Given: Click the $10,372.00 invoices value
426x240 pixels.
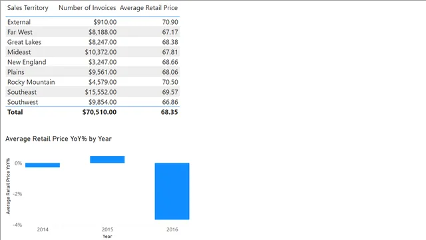Looking at the screenshot, I should 101,52.
